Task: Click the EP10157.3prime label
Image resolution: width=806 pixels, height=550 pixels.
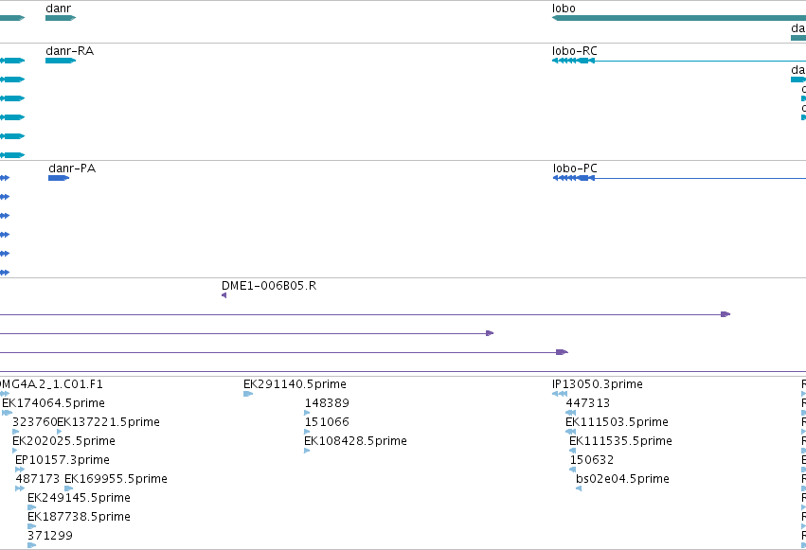Action: 63,460
